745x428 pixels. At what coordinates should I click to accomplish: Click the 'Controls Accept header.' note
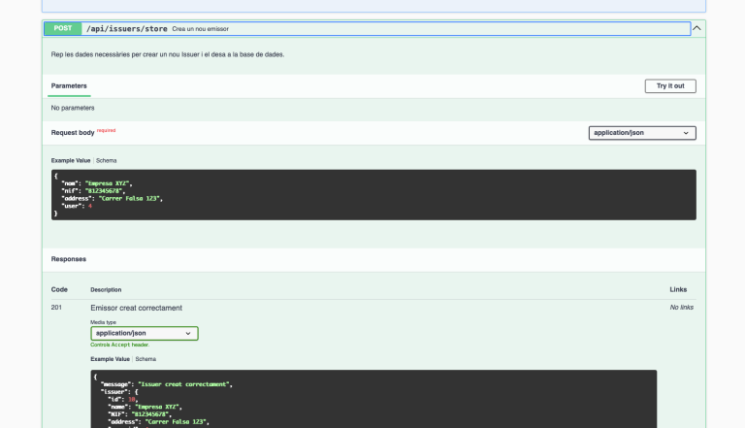point(119,345)
